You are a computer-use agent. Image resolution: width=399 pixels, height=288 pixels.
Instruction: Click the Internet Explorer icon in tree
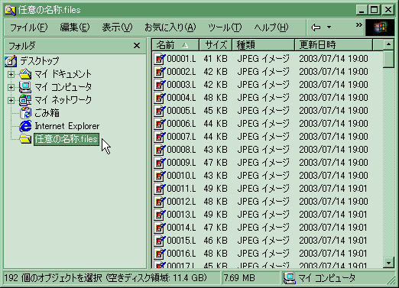point(25,126)
